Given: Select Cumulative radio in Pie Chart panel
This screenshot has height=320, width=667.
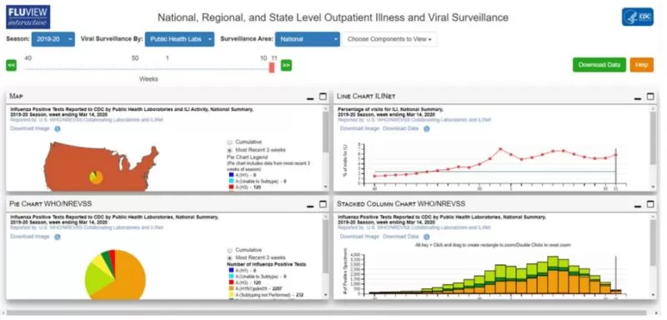Looking at the screenshot, I should pos(230,250).
